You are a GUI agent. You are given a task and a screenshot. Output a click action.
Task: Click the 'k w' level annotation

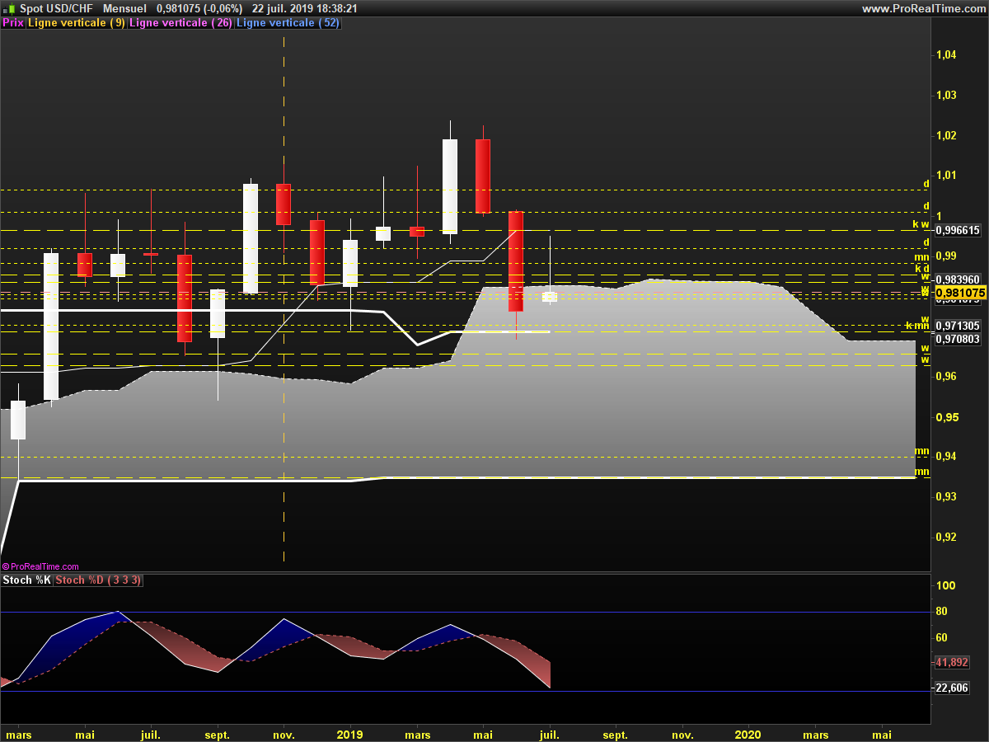921,224
